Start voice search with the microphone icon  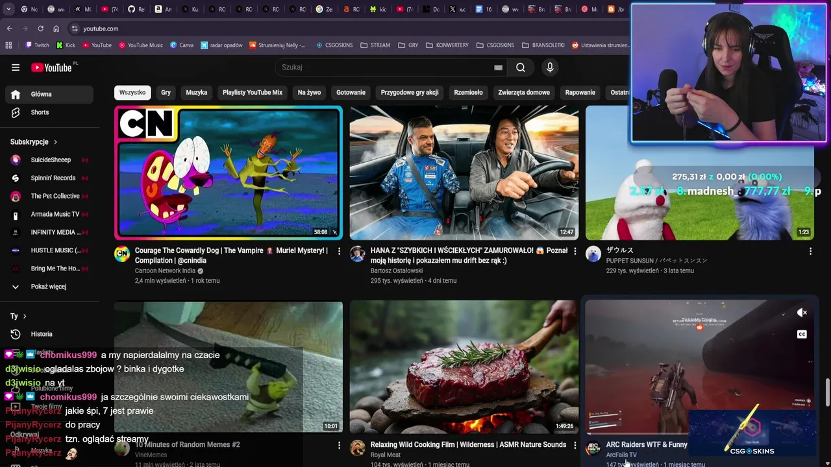pyautogui.click(x=550, y=67)
